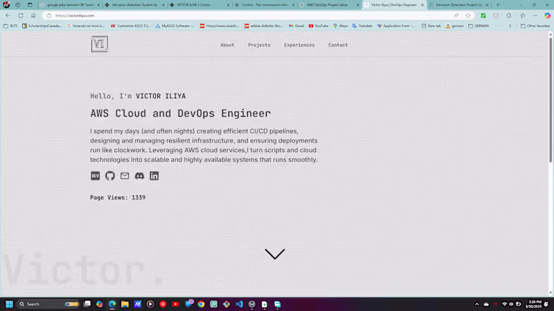
Task: Switch to Contra commission-free tab
Action: (264, 5)
